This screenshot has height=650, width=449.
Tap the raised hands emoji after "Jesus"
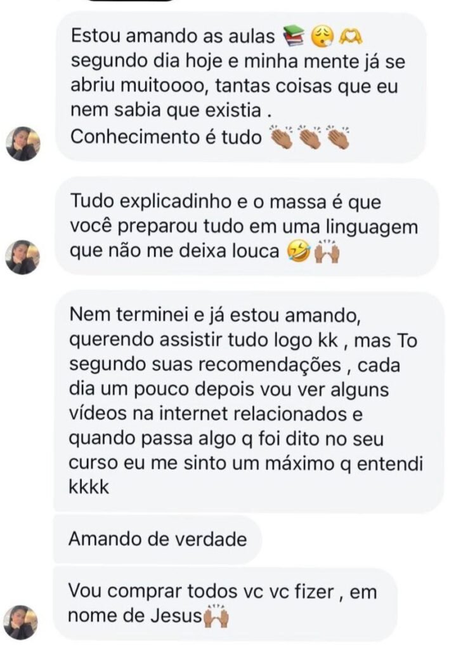pyautogui.click(x=216, y=616)
